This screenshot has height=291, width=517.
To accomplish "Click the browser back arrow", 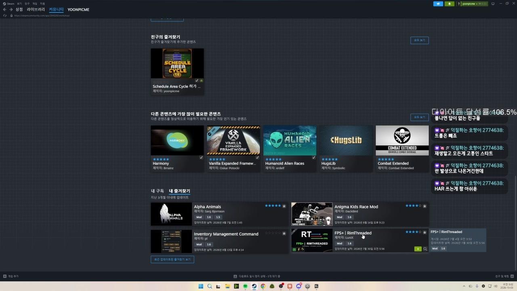I will (5, 9).
